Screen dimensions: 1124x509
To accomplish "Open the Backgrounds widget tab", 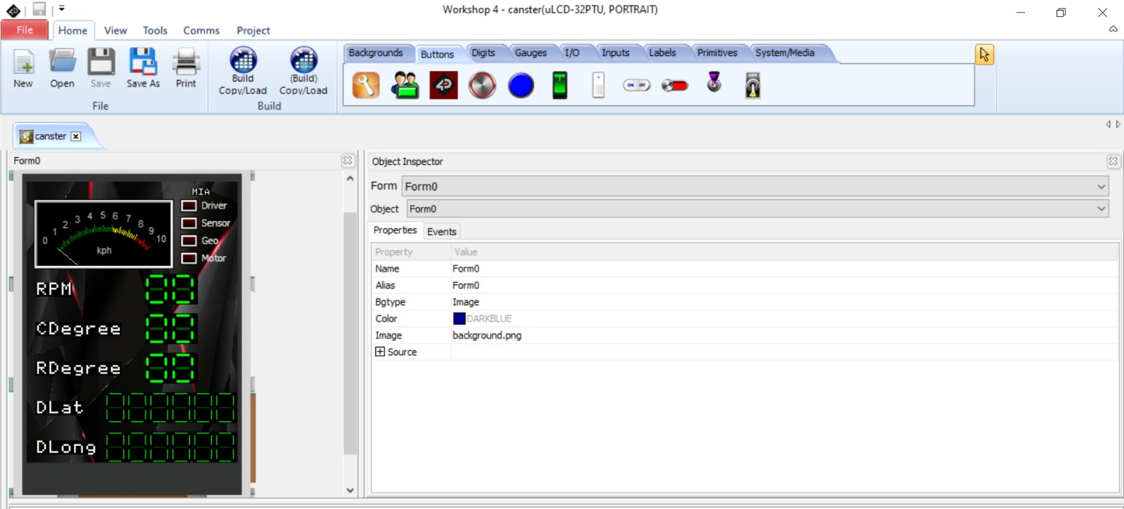I will (x=376, y=53).
